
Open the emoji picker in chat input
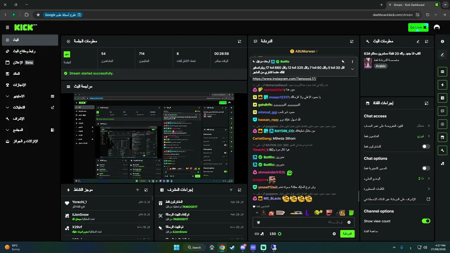pos(349,222)
